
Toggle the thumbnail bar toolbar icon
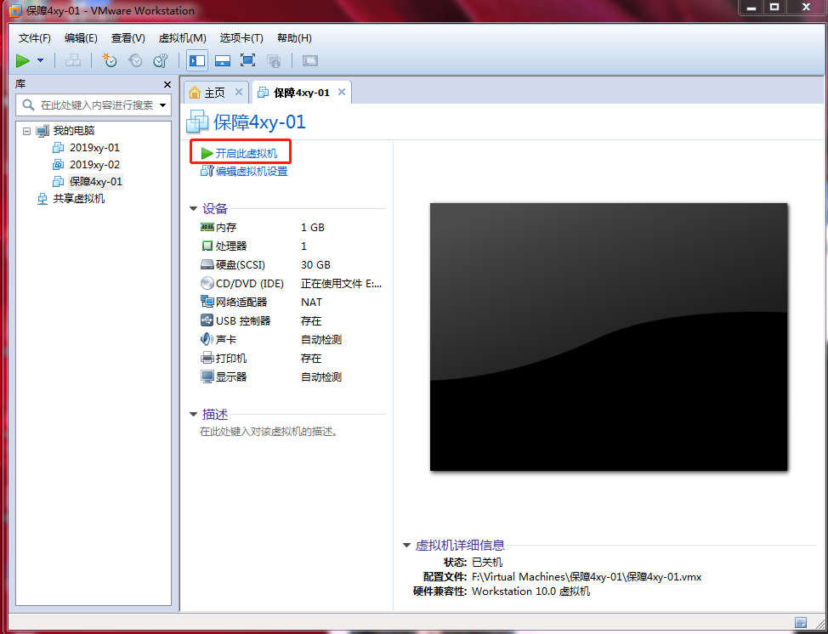pyautogui.click(x=223, y=60)
